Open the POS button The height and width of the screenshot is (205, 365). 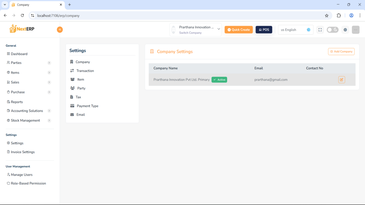pyautogui.click(x=264, y=30)
